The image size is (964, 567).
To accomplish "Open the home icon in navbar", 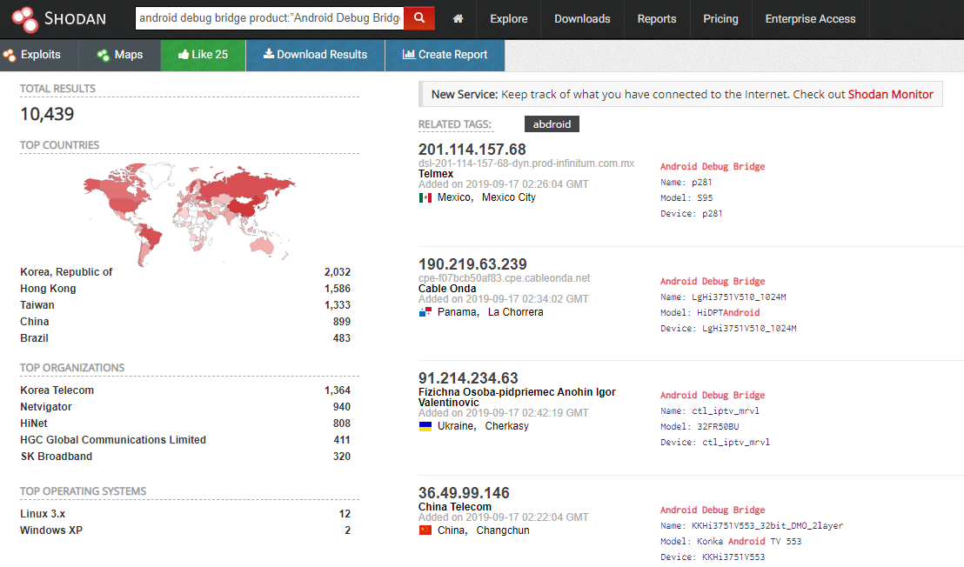I will 458,19.
